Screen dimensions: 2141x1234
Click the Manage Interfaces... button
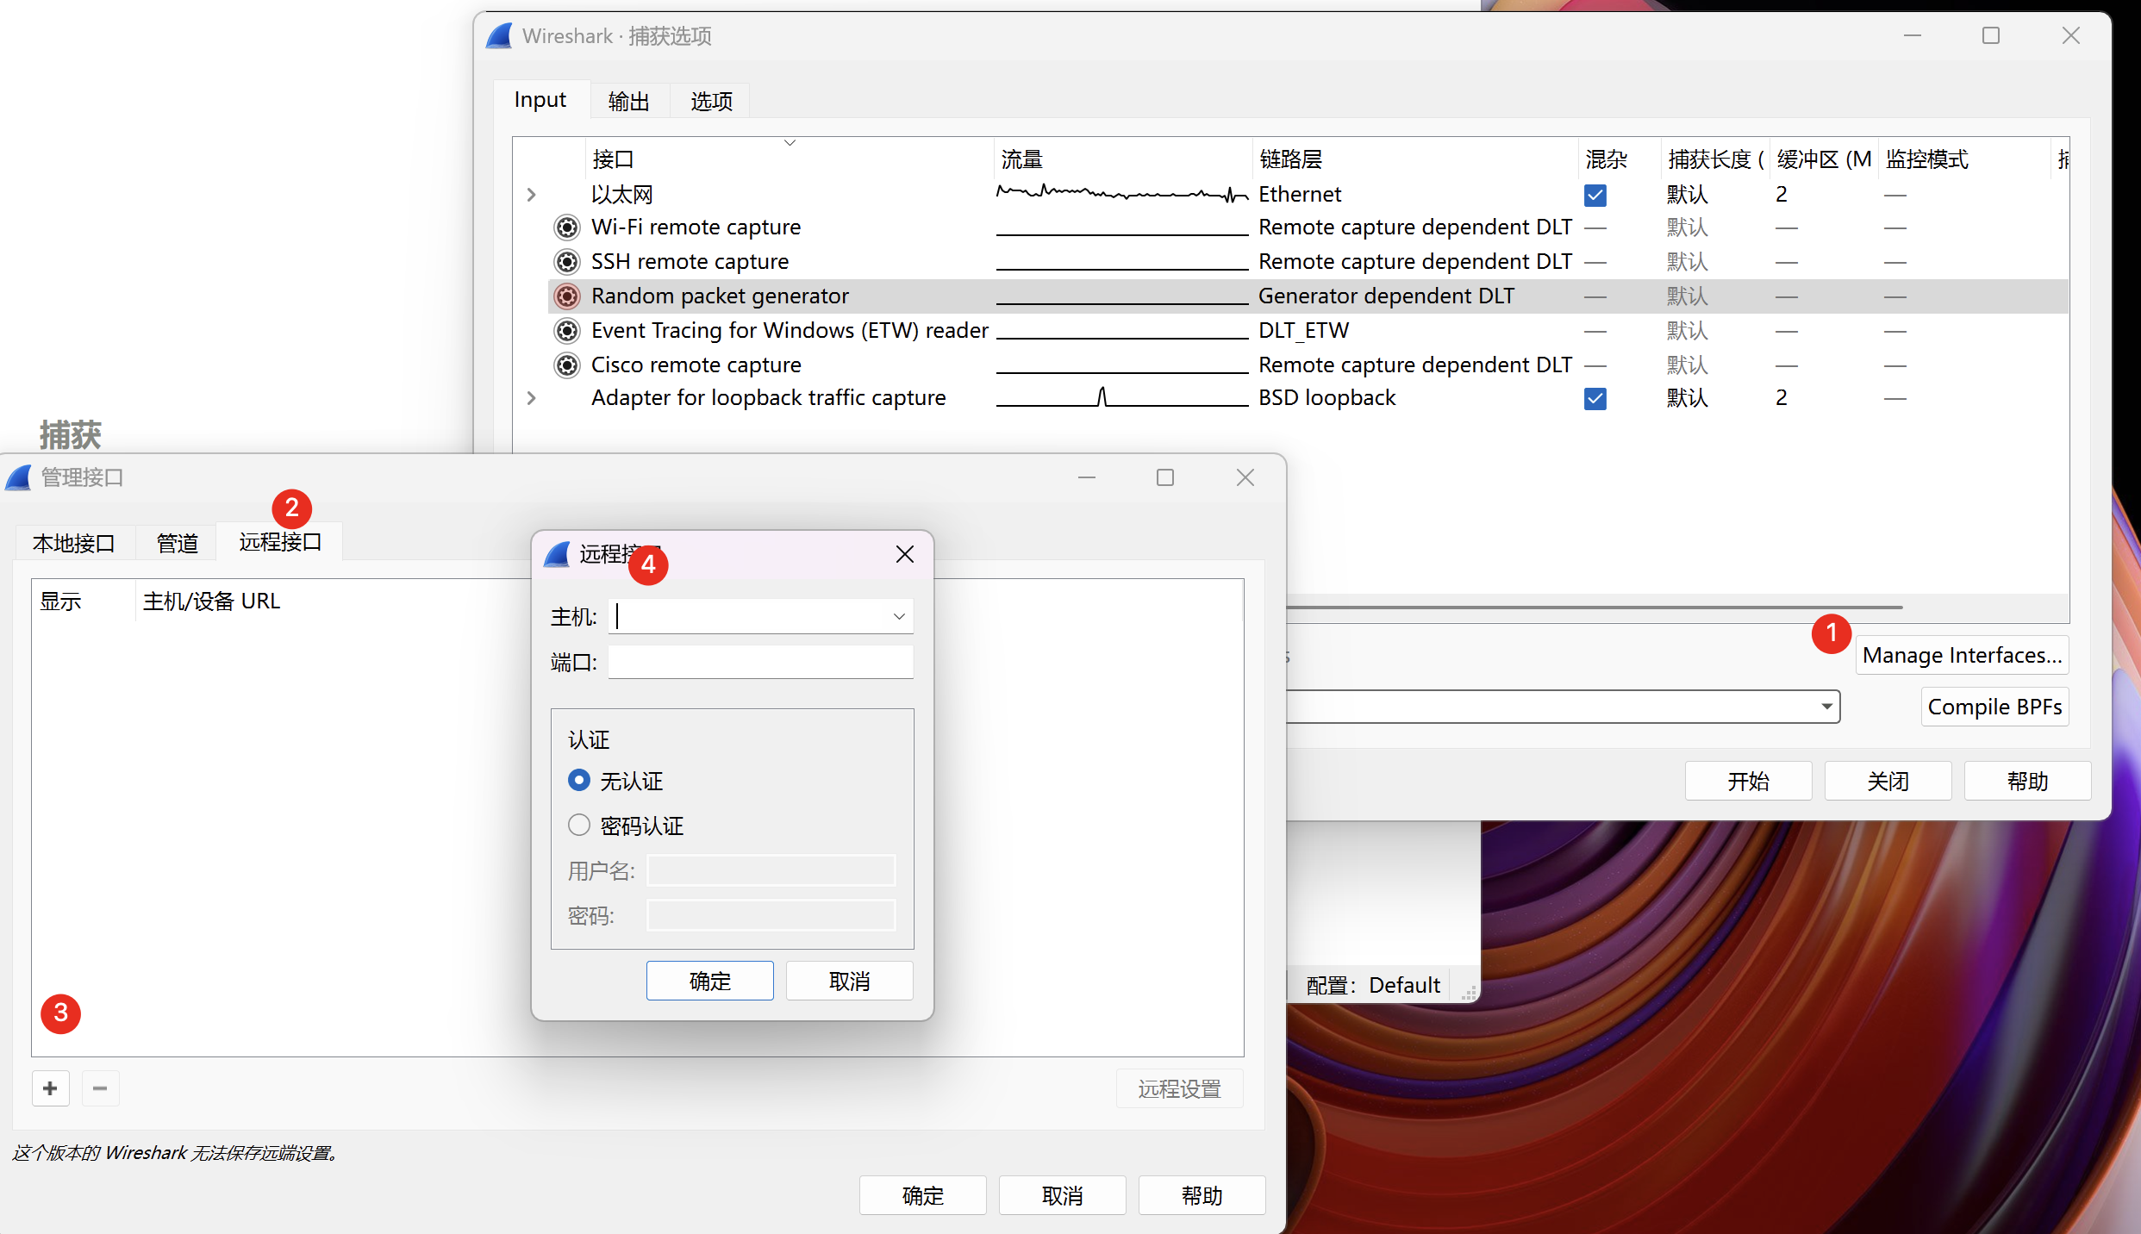(x=1962, y=656)
